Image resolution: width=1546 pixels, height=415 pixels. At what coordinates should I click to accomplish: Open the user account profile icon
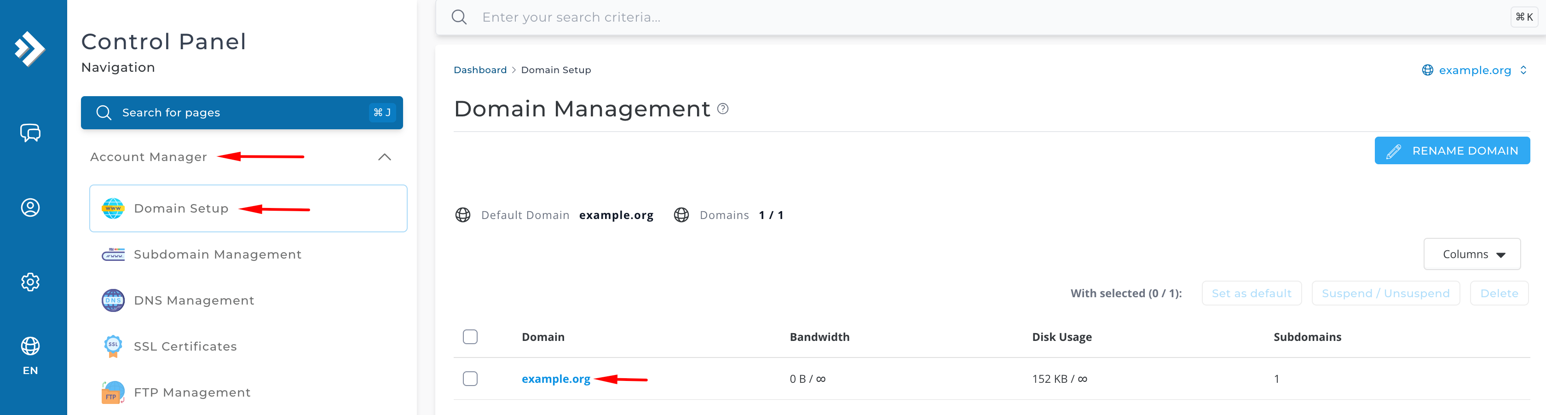tap(30, 207)
